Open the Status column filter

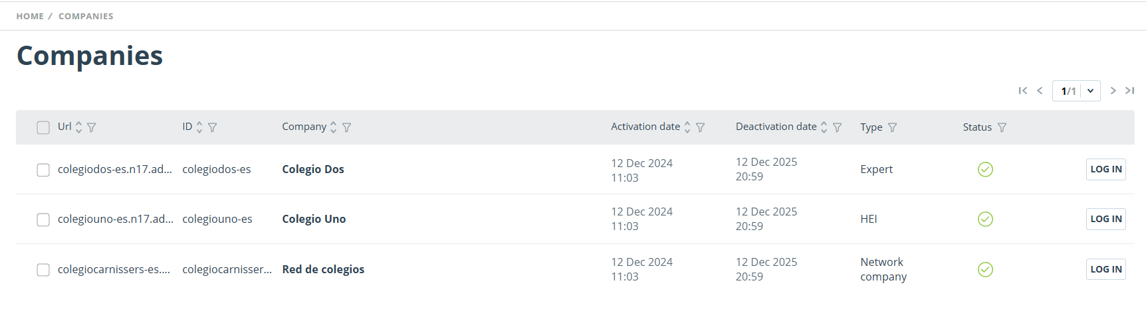click(1002, 127)
